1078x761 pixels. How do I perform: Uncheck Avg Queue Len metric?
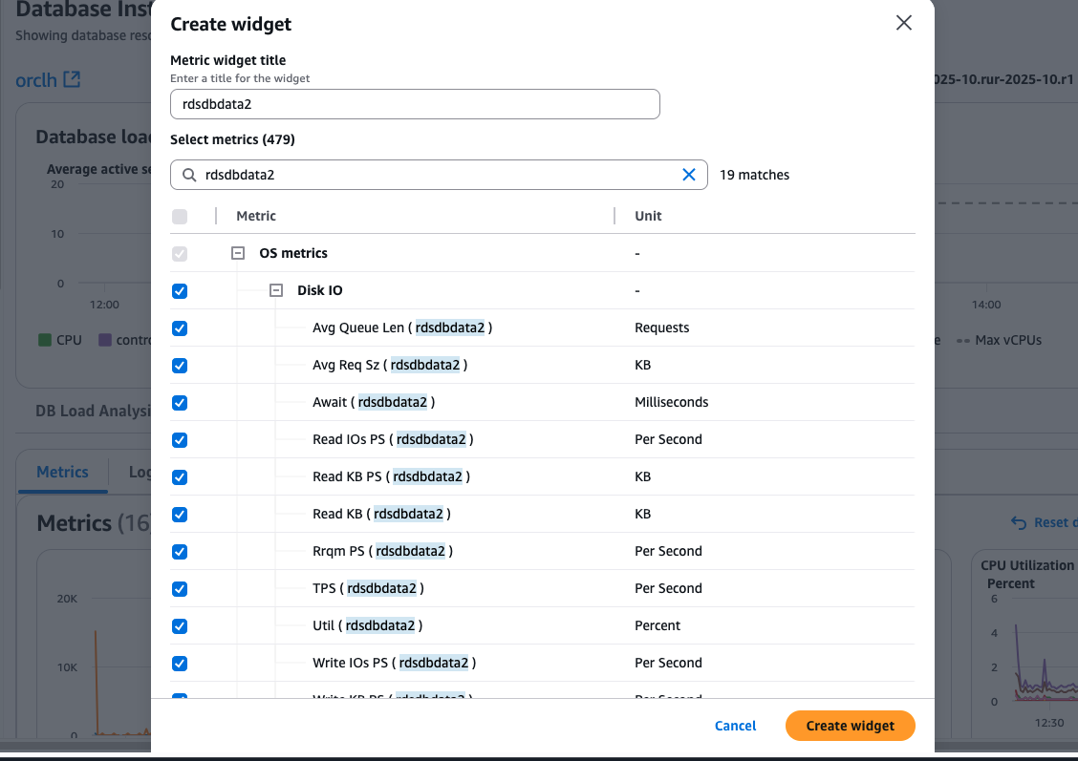[180, 328]
